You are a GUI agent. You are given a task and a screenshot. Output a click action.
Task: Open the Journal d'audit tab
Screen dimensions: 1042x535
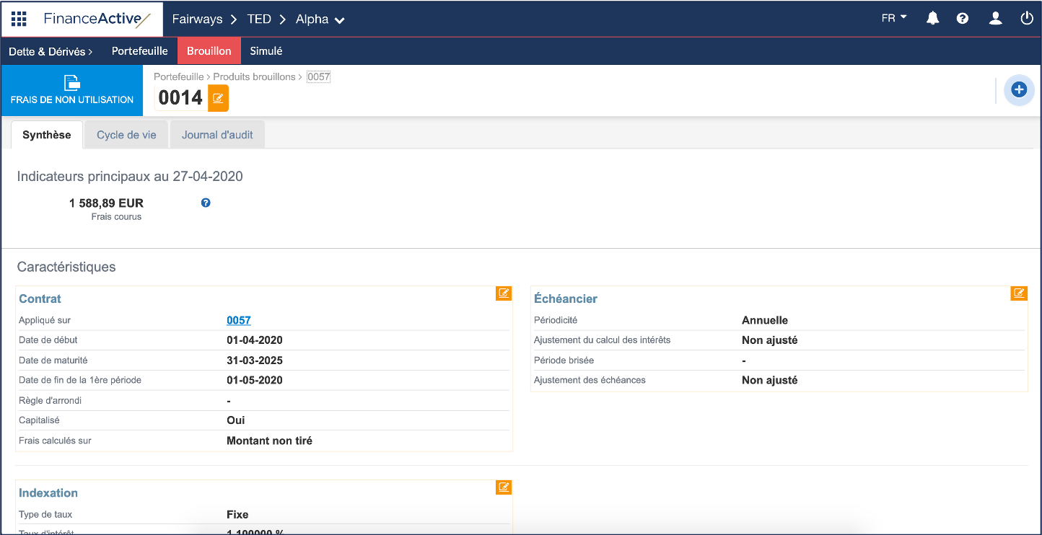tap(217, 135)
